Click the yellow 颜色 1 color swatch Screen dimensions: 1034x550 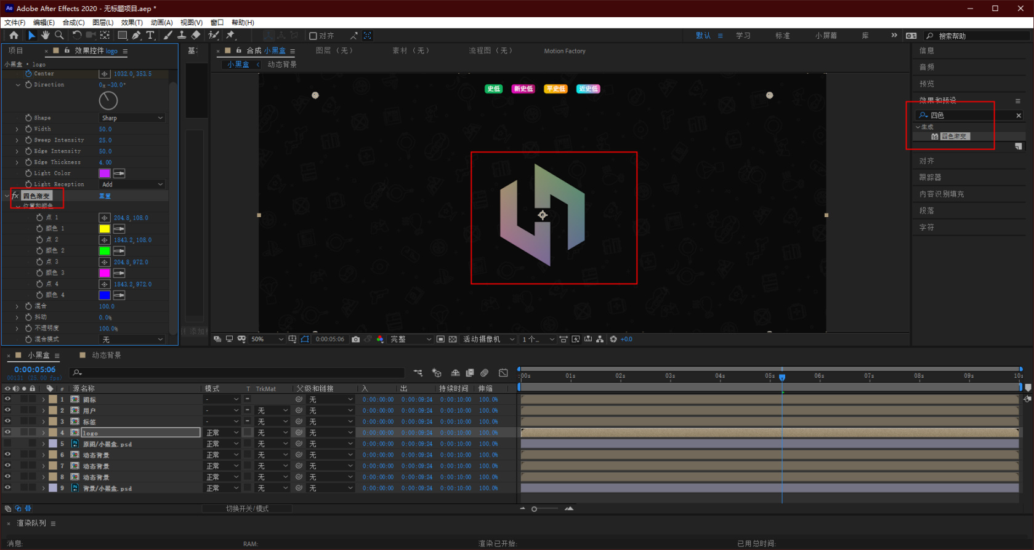coord(105,229)
